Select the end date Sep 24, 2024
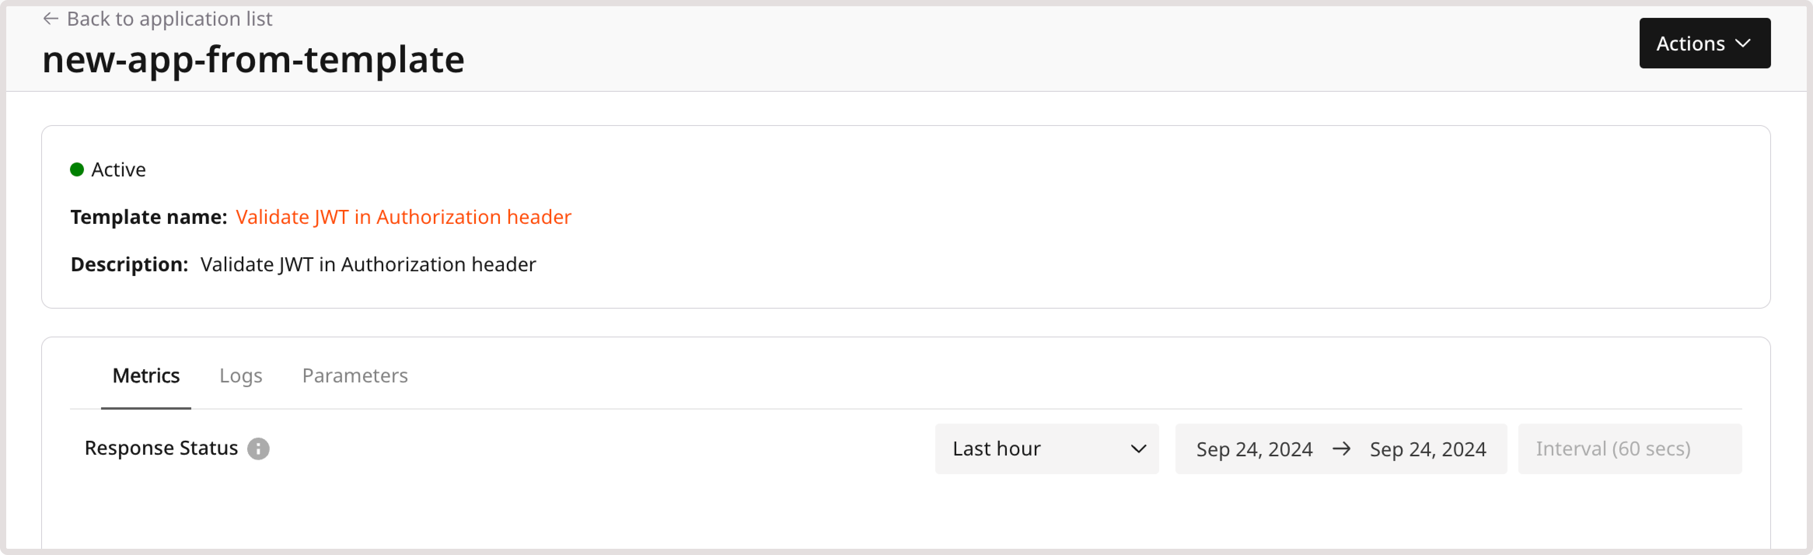The image size is (1813, 555). [1427, 449]
